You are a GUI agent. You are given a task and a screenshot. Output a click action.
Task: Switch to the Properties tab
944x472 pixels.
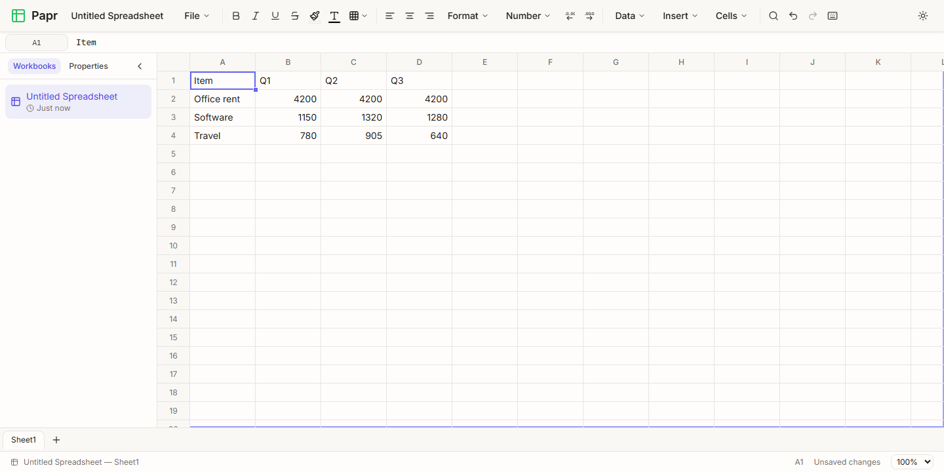tap(88, 66)
